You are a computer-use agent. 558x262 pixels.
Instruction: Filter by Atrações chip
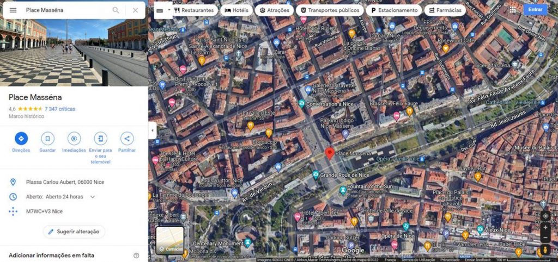(x=275, y=10)
